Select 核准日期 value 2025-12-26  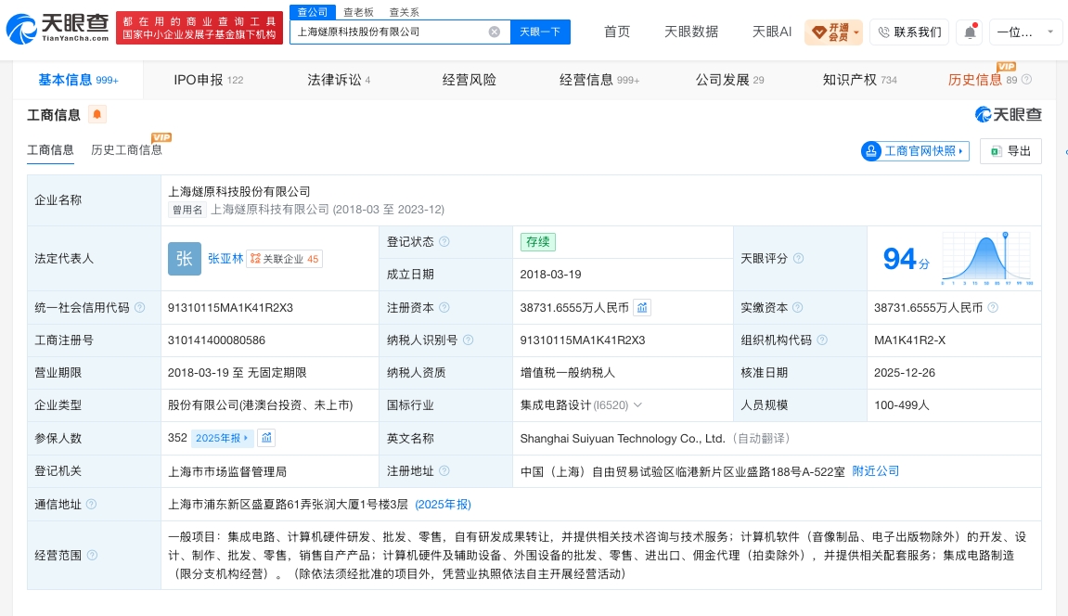pyautogui.click(x=905, y=373)
